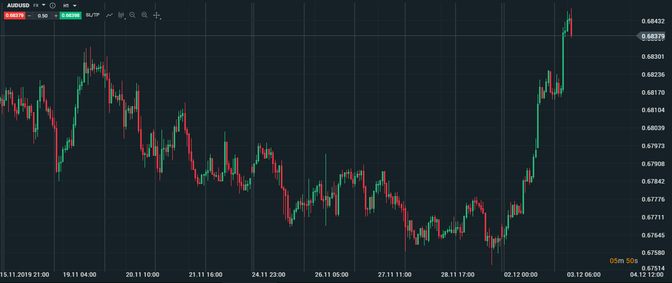Open the candlestick chart type selector

click(121, 15)
